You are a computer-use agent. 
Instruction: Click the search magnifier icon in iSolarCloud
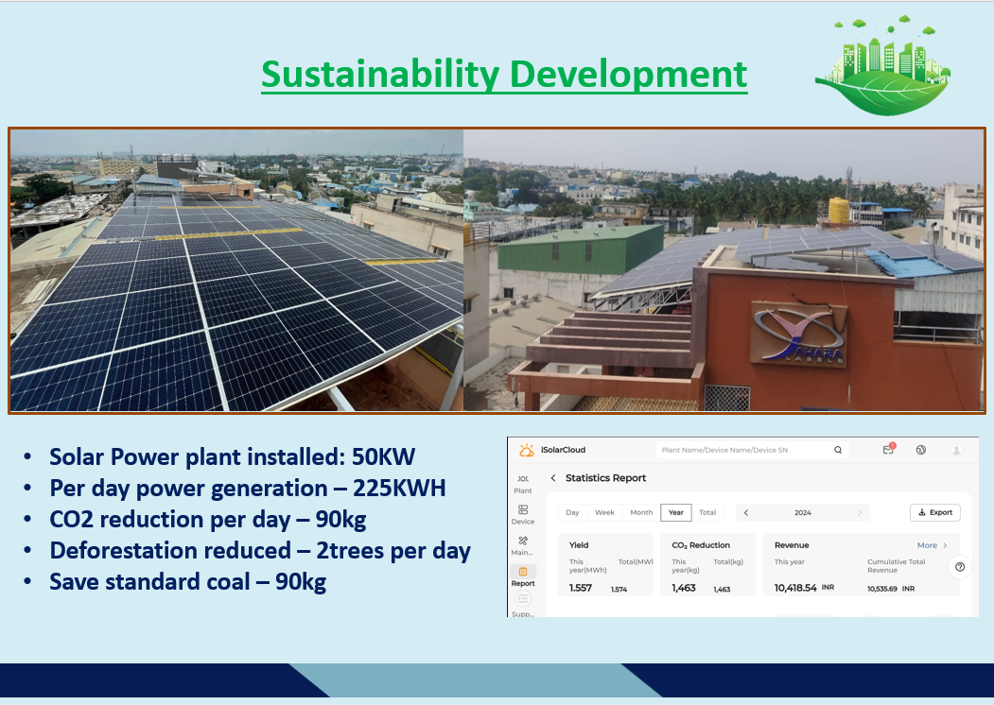(837, 450)
